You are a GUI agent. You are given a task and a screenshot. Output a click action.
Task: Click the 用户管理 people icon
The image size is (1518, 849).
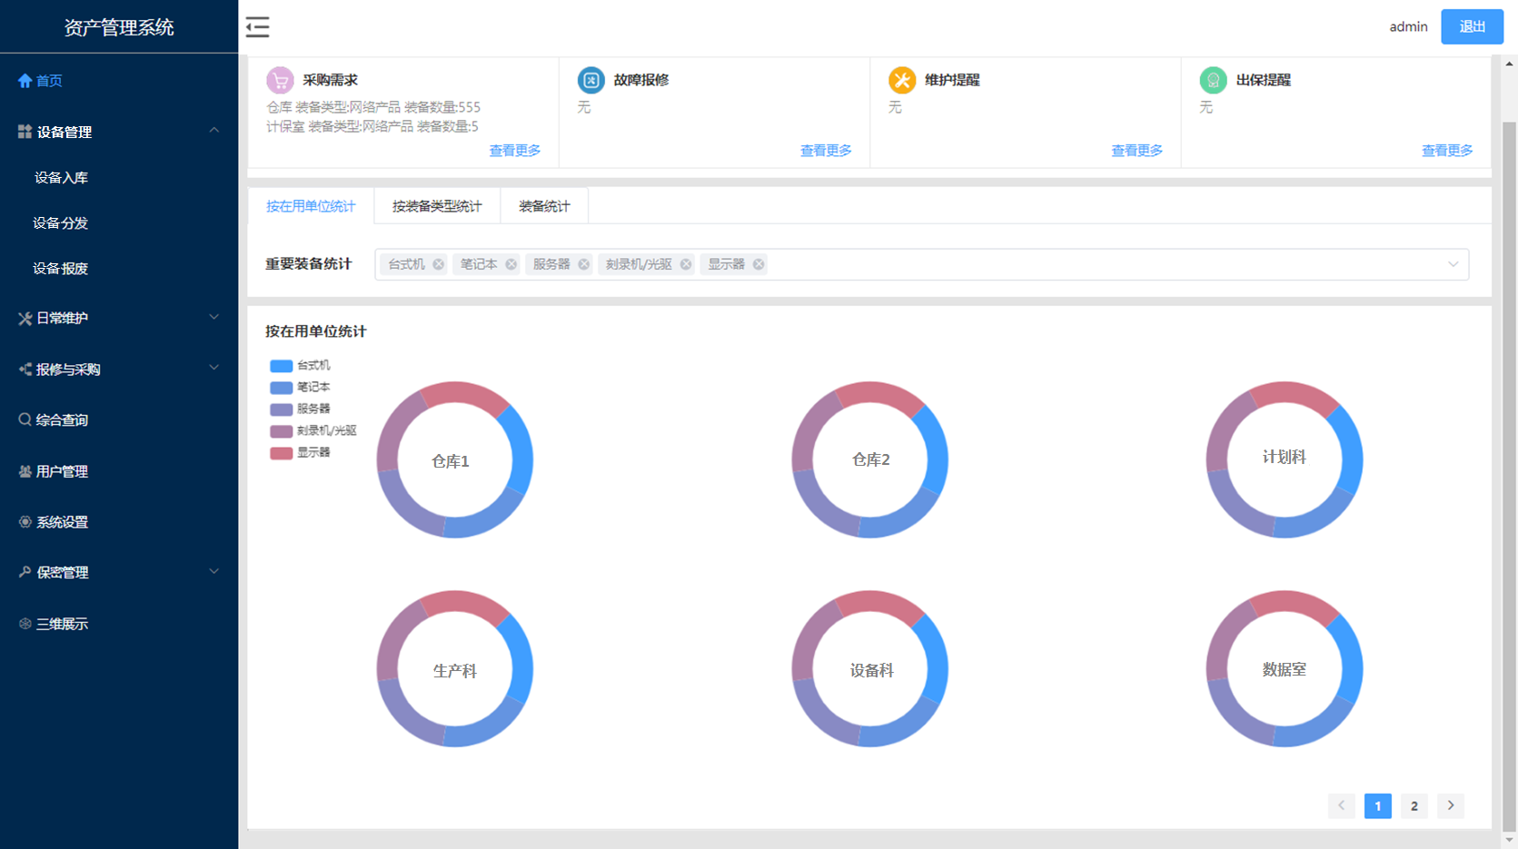pos(25,471)
